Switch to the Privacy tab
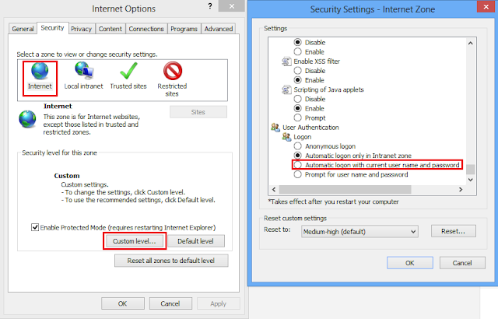The height and width of the screenshot is (319, 498). (81, 29)
